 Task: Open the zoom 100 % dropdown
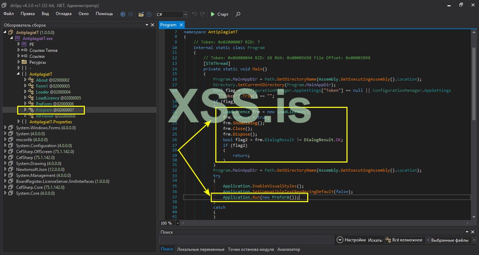tap(177, 223)
